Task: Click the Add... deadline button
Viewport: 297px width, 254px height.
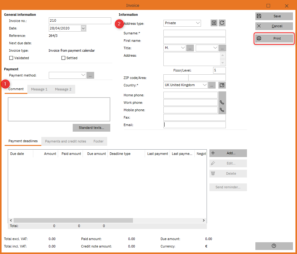Action: coord(228,153)
